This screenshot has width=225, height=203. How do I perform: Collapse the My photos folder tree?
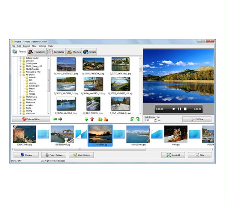pos(21,75)
